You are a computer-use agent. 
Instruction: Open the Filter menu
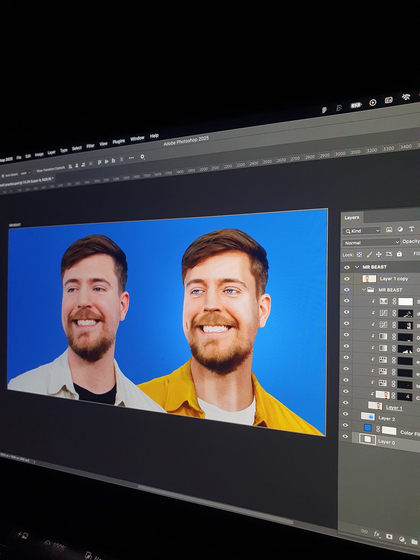90,146
